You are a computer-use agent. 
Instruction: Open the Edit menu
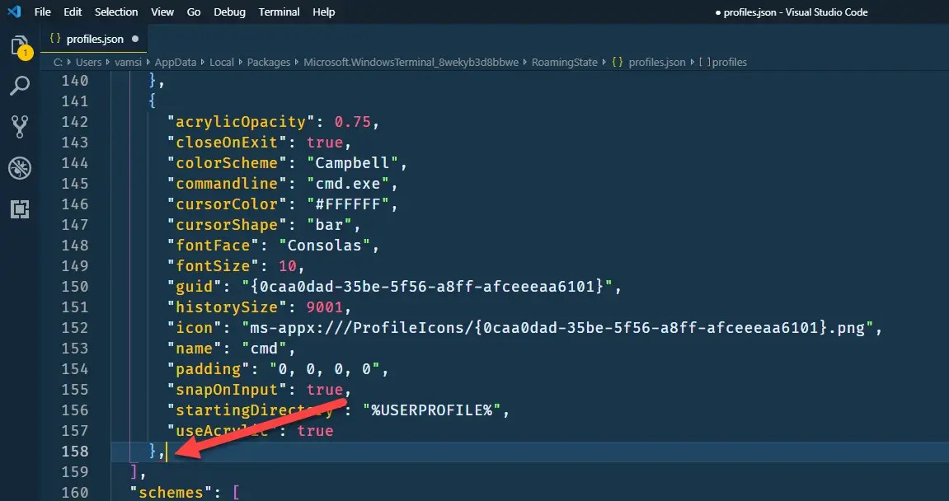[73, 12]
